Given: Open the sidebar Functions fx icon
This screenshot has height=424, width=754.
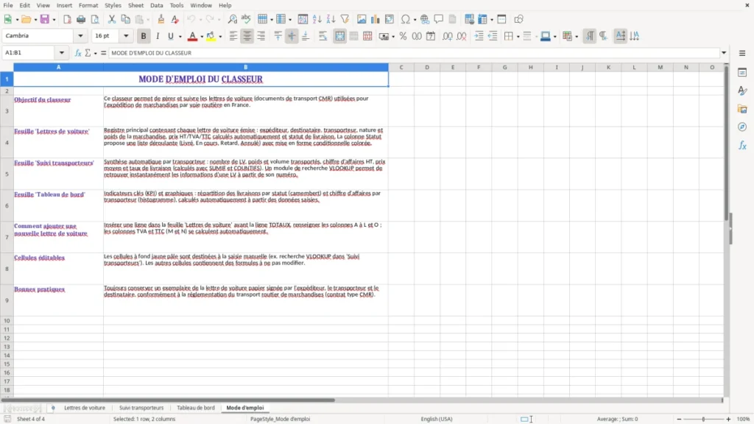Looking at the screenshot, I should coord(742,145).
